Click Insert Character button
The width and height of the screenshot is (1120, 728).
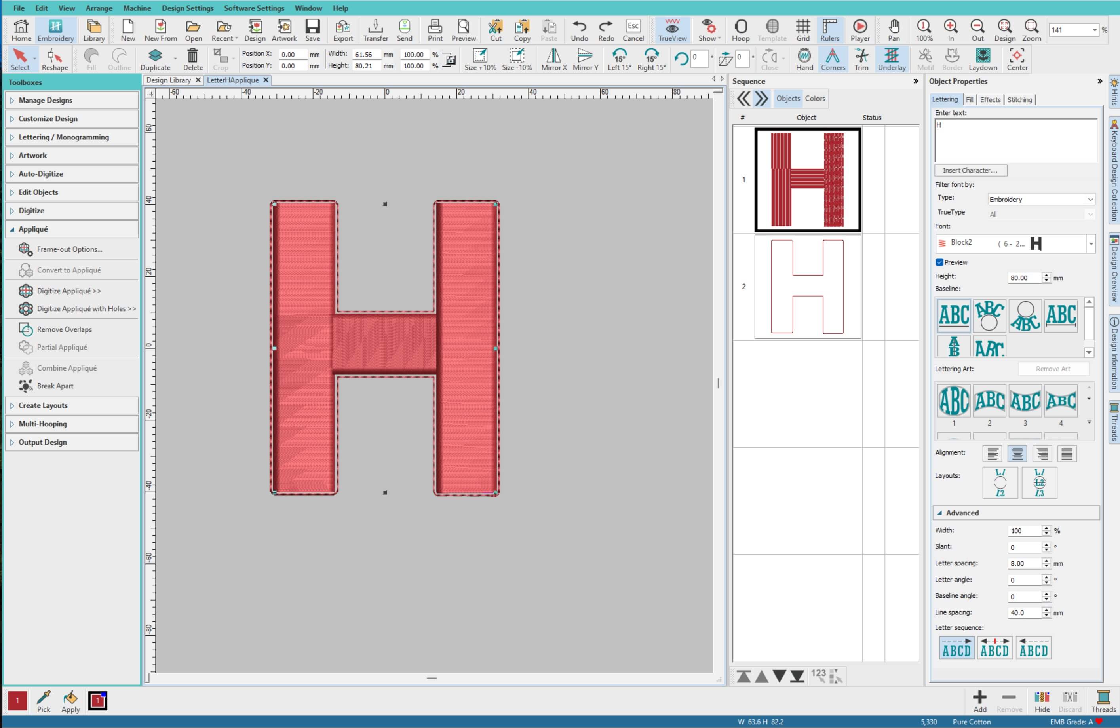point(970,170)
